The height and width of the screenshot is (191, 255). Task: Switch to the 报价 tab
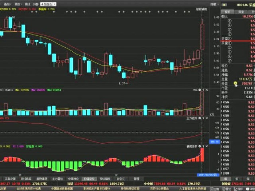[228, 12]
